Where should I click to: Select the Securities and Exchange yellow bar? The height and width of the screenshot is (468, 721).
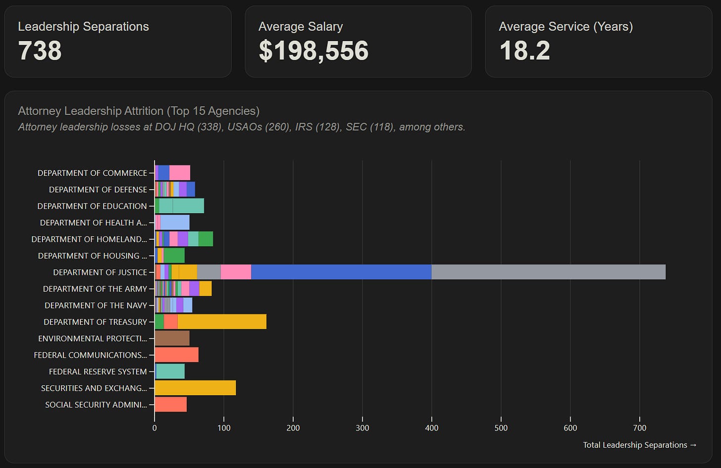pos(195,388)
